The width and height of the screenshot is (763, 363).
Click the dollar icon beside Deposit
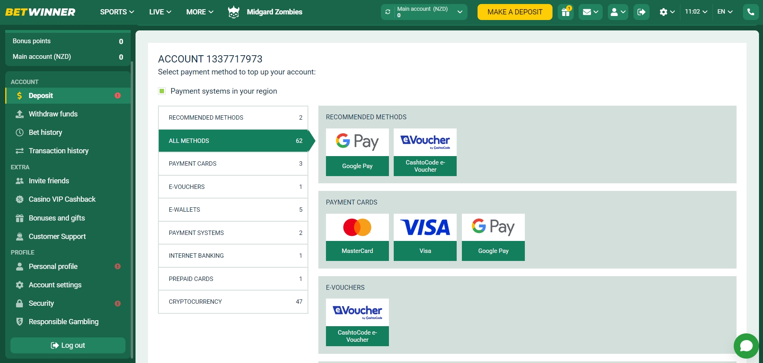click(19, 96)
